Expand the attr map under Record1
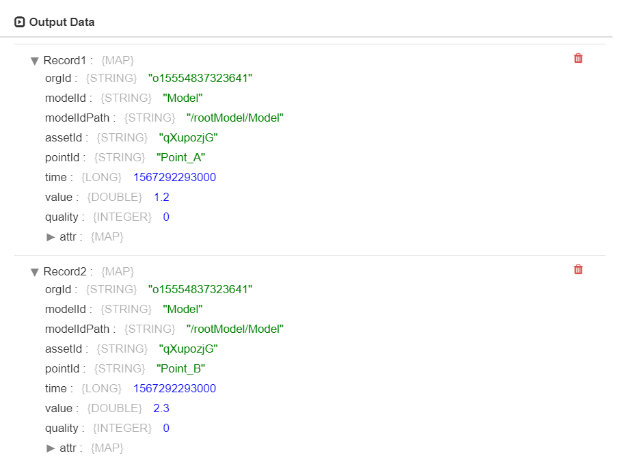620x462 pixels. [51, 236]
